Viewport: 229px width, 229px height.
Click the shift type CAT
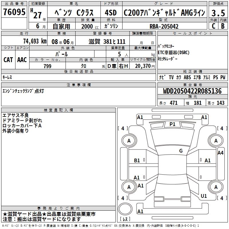8,60
